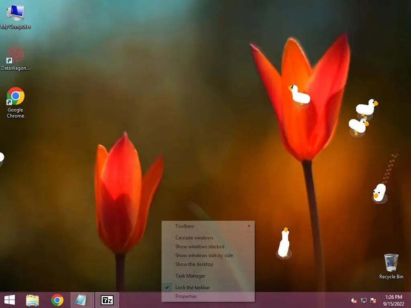
Task: Select the Recycle Bin icon
Action: click(391, 266)
